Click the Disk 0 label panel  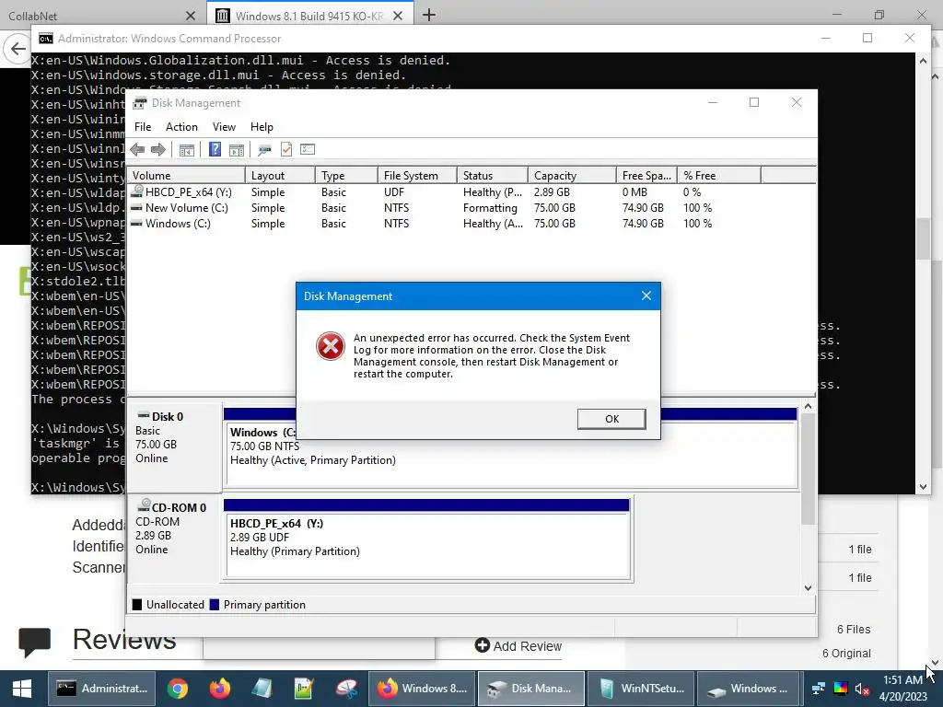coord(174,448)
